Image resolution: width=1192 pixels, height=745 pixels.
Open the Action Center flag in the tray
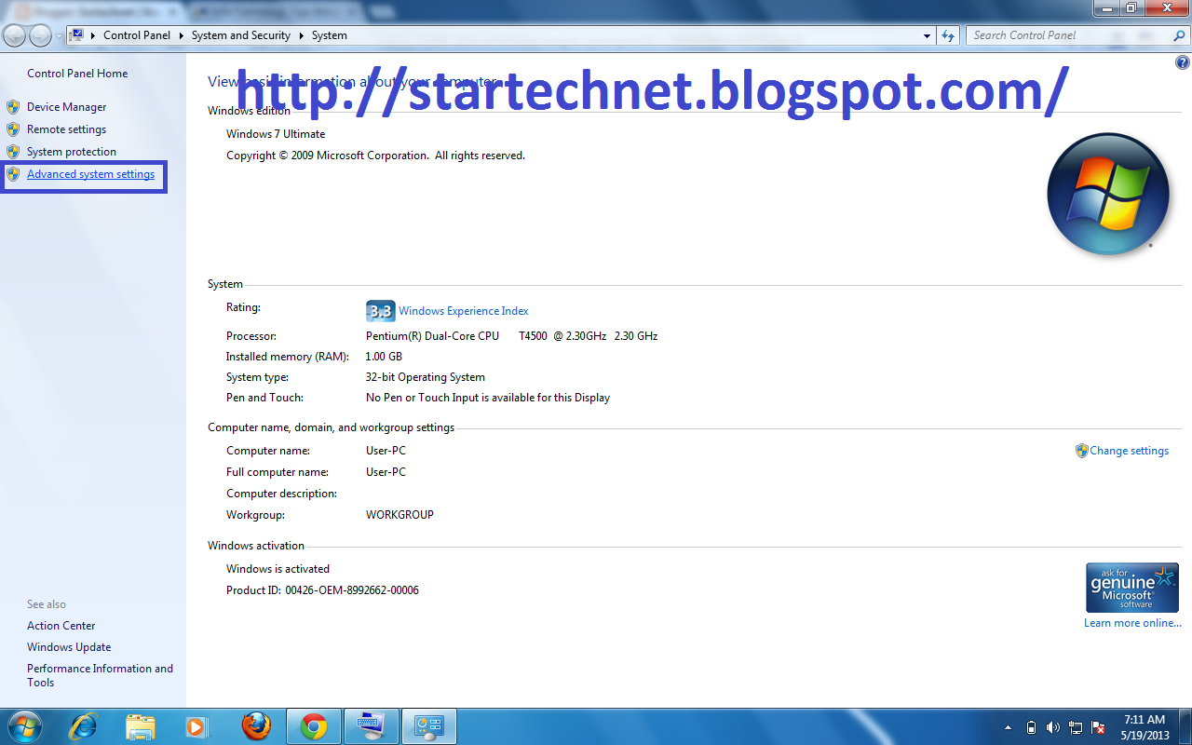[1098, 727]
